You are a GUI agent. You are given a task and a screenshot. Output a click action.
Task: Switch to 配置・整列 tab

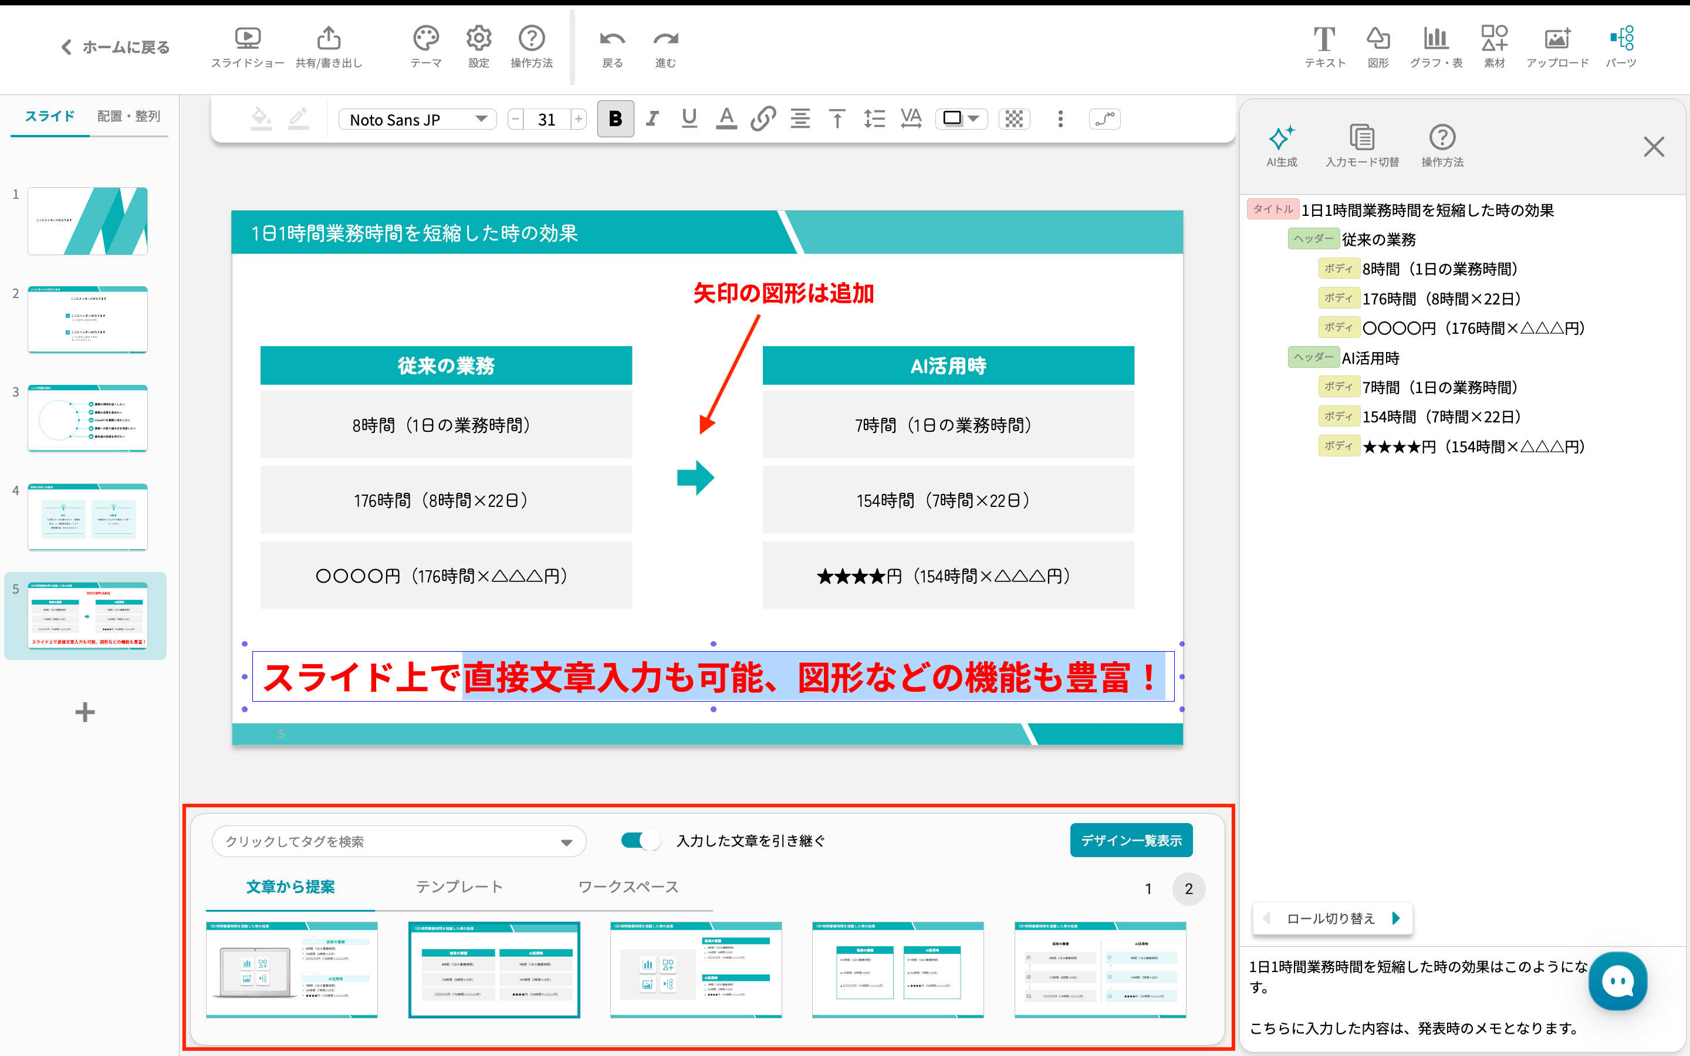[x=129, y=116]
